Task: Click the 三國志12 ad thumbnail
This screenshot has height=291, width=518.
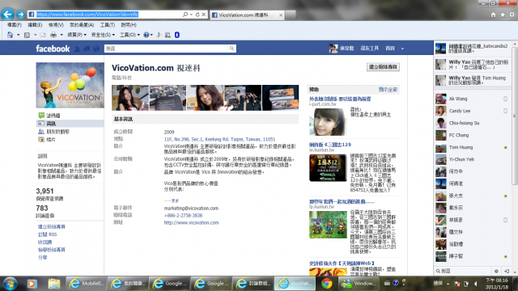Action: coord(328,168)
